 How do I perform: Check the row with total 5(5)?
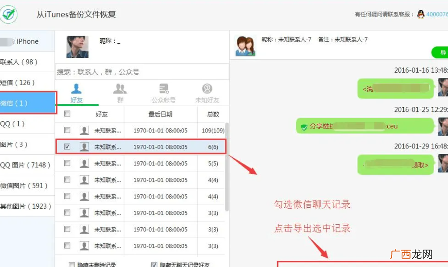point(67,163)
